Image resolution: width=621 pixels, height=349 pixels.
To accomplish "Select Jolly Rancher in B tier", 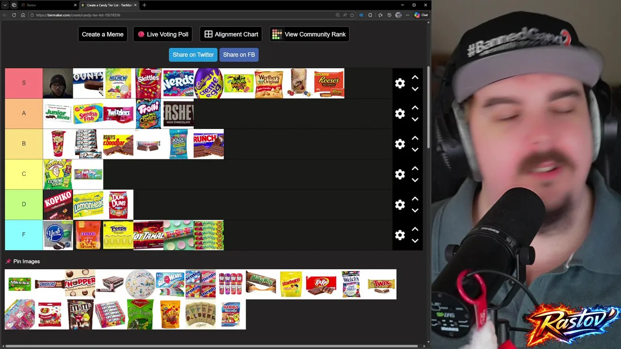I will [x=179, y=144].
